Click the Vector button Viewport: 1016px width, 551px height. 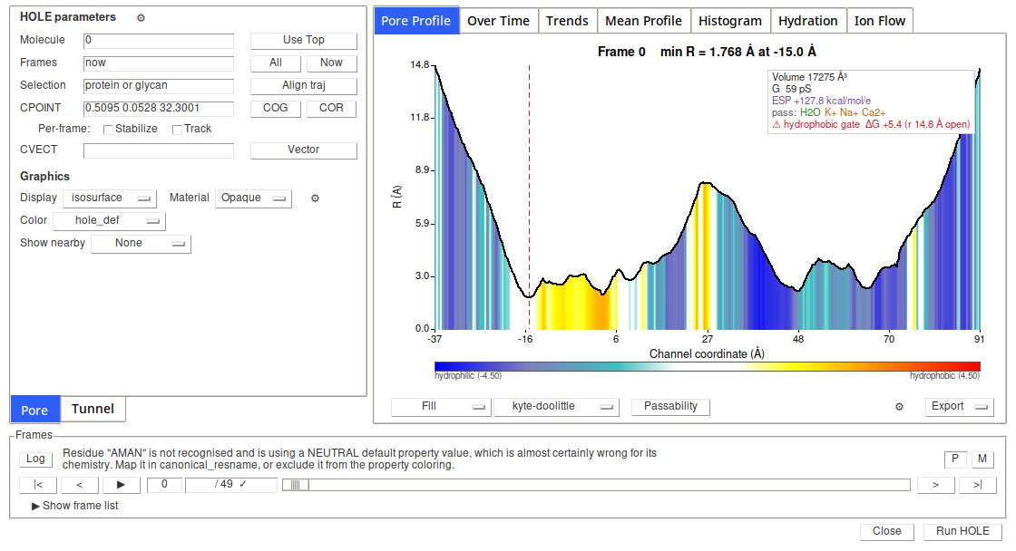tap(303, 150)
